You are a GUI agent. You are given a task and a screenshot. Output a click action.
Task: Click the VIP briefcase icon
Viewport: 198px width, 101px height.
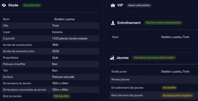(113, 5)
